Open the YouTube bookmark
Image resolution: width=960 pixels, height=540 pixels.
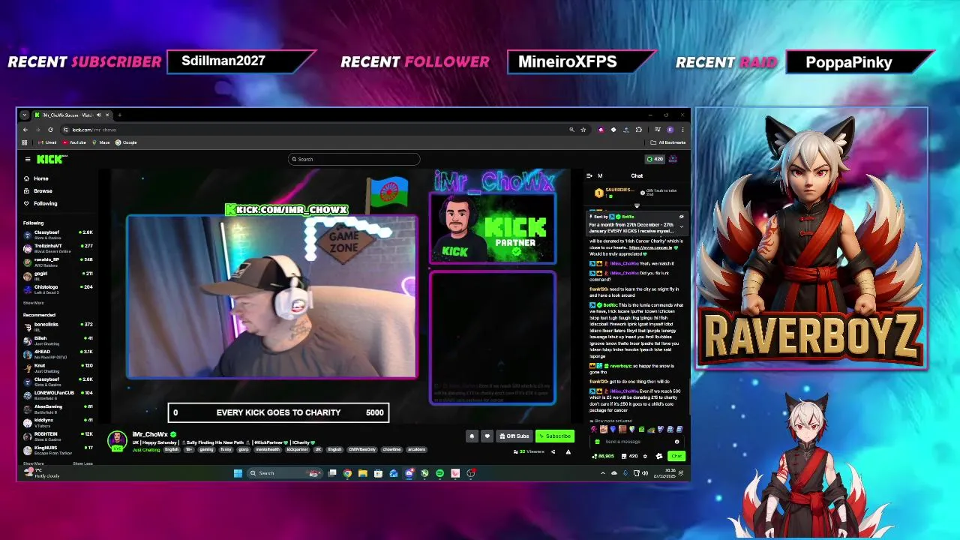tap(74, 142)
